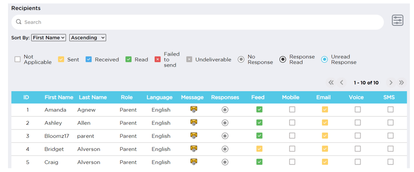The height and width of the screenshot is (172, 414).
Task: Click Bridget Alverson's yellow Feed status box
Action: pos(259,149)
